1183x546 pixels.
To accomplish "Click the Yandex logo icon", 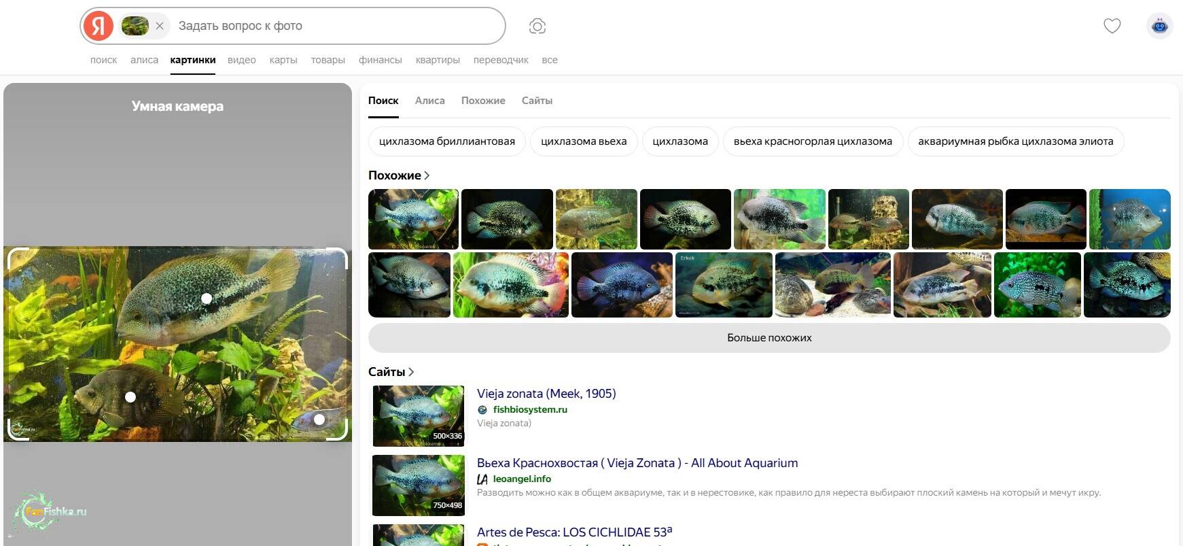I will [x=99, y=26].
